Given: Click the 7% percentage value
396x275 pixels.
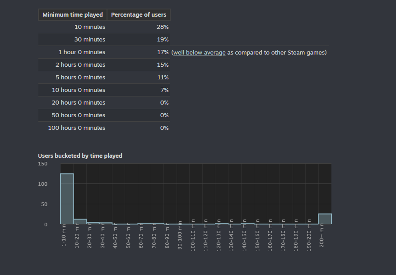Looking at the screenshot, I should point(164,90).
